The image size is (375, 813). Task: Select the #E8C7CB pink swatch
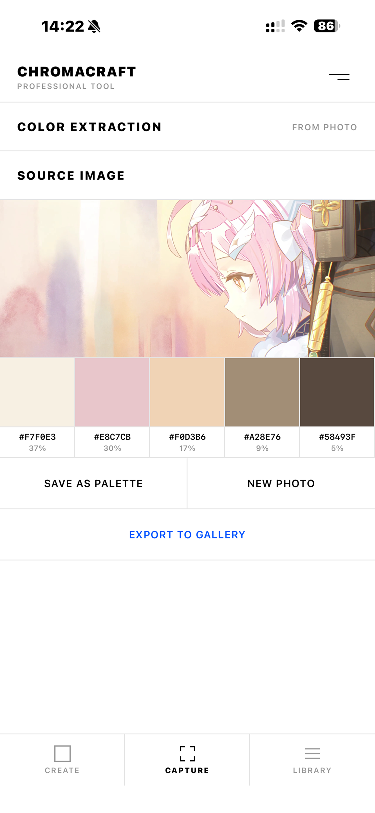click(112, 392)
